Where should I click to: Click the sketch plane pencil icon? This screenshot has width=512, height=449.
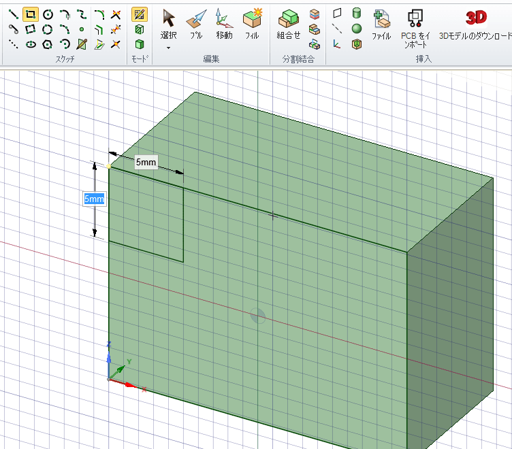pos(82,44)
